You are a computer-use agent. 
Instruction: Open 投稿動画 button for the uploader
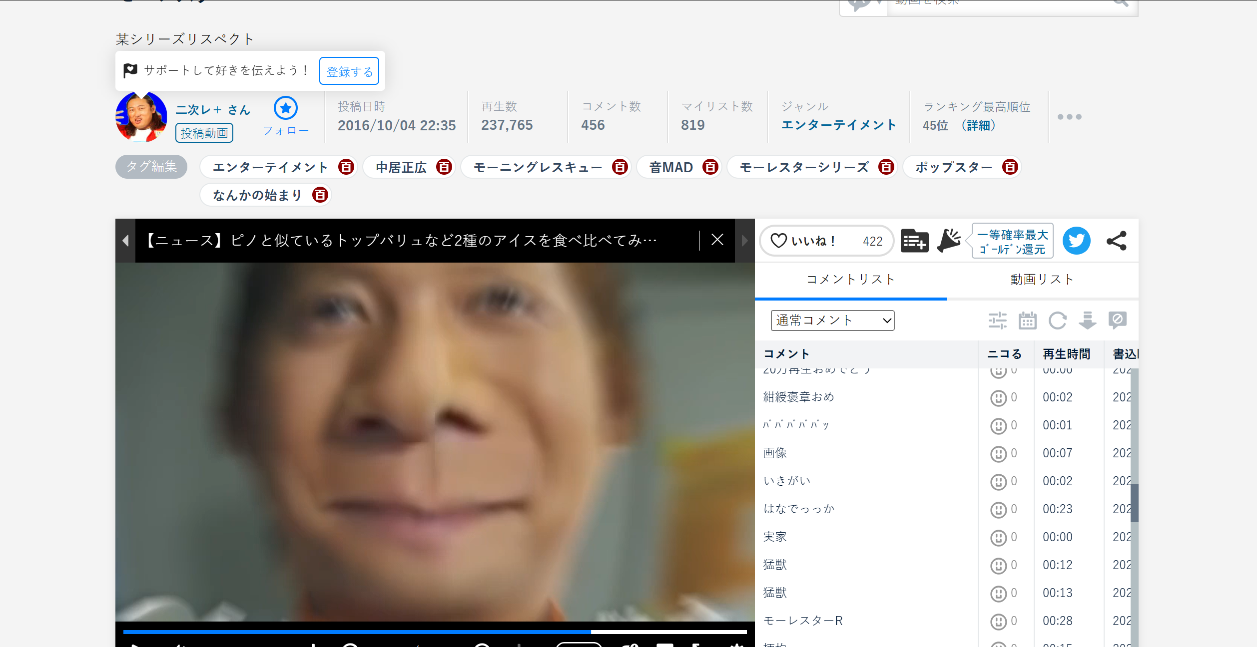tap(204, 133)
